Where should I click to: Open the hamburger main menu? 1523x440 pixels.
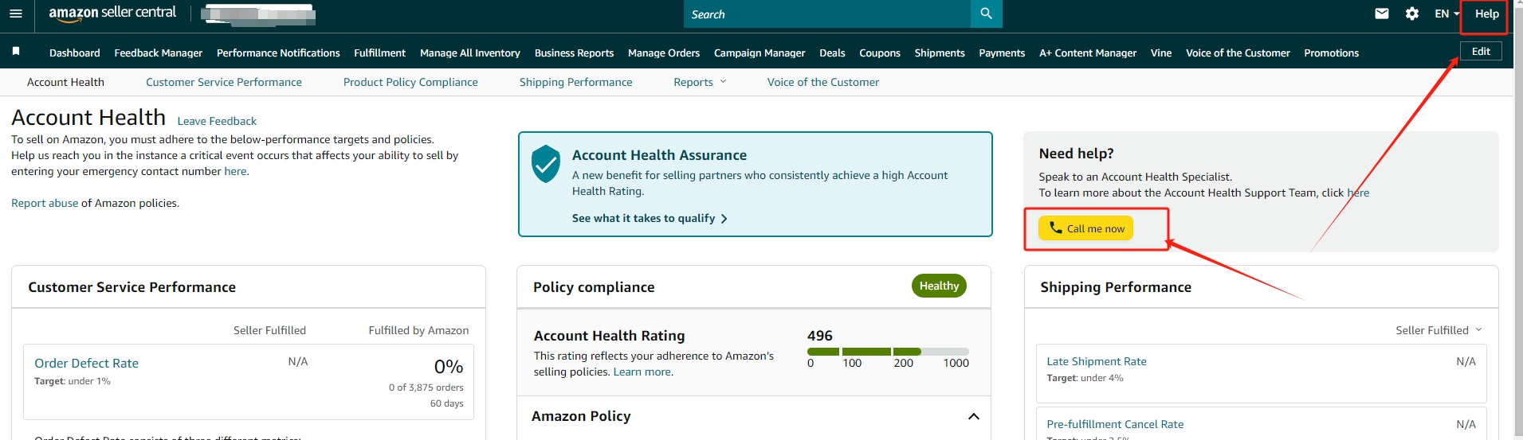point(16,14)
